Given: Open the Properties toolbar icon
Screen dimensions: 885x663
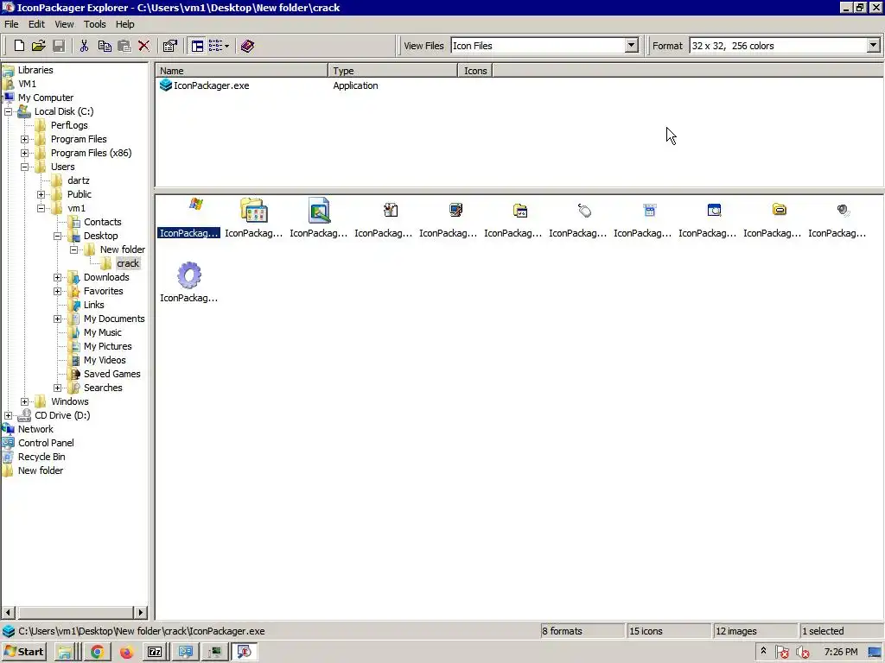Looking at the screenshot, I should [170, 46].
